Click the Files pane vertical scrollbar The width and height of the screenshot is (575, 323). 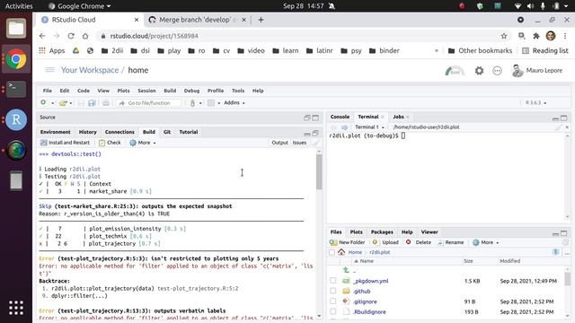point(567,279)
